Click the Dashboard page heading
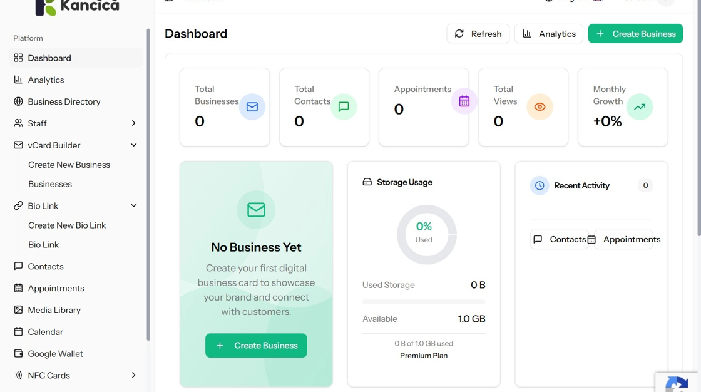The image size is (701, 392). tap(196, 34)
